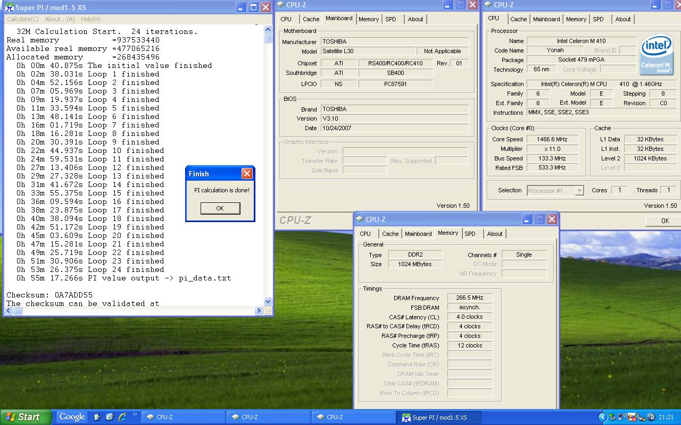This screenshot has height=425, width=681.
Task: Click OK button in processor CPU-Z window
Action: click(665, 220)
